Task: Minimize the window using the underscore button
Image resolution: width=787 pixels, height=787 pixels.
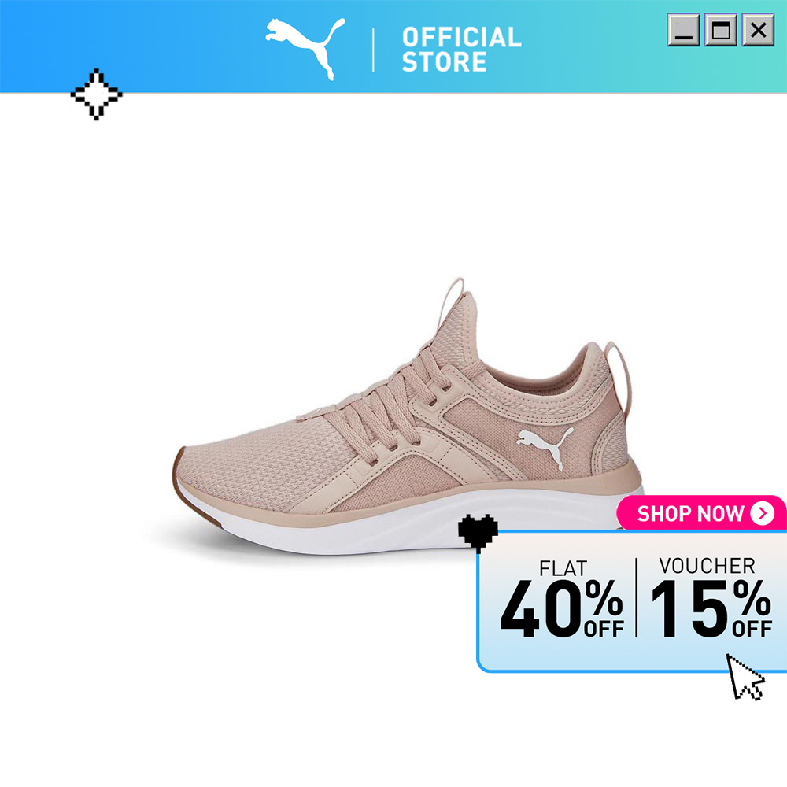Action: (683, 31)
